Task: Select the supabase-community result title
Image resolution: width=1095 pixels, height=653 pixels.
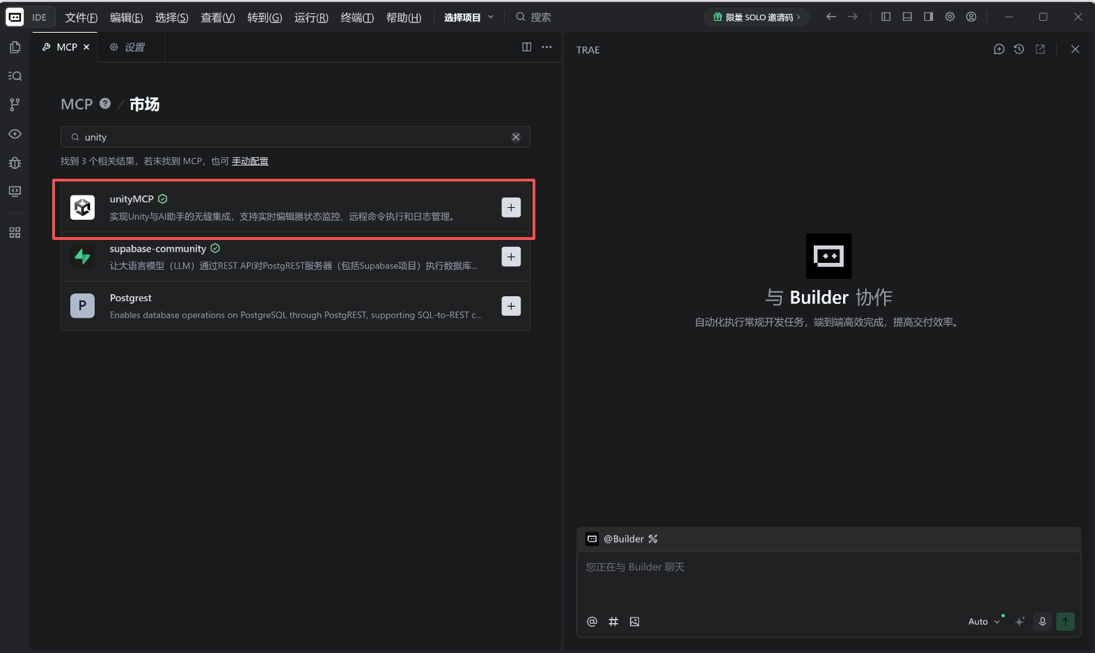Action: click(158, 248)
